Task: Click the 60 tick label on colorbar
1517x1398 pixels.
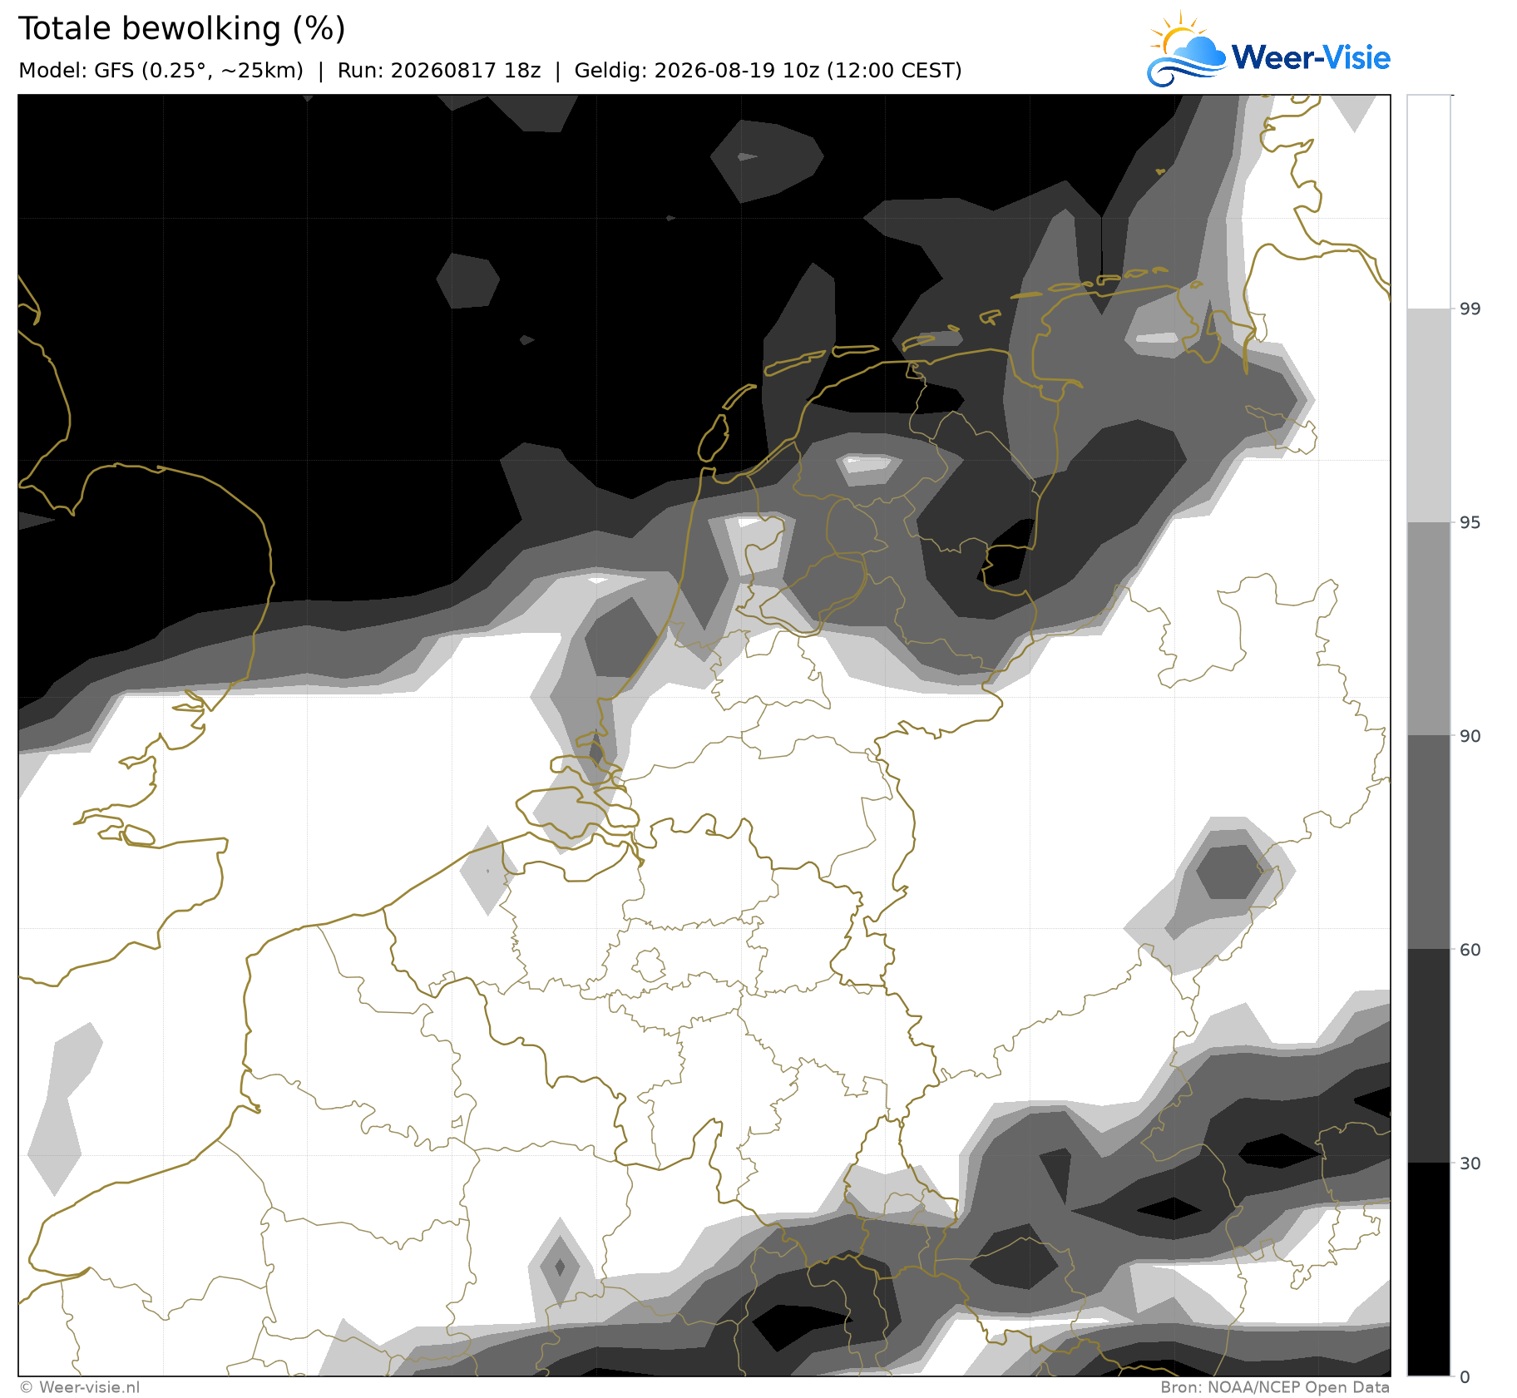Action: [1470, 950]
